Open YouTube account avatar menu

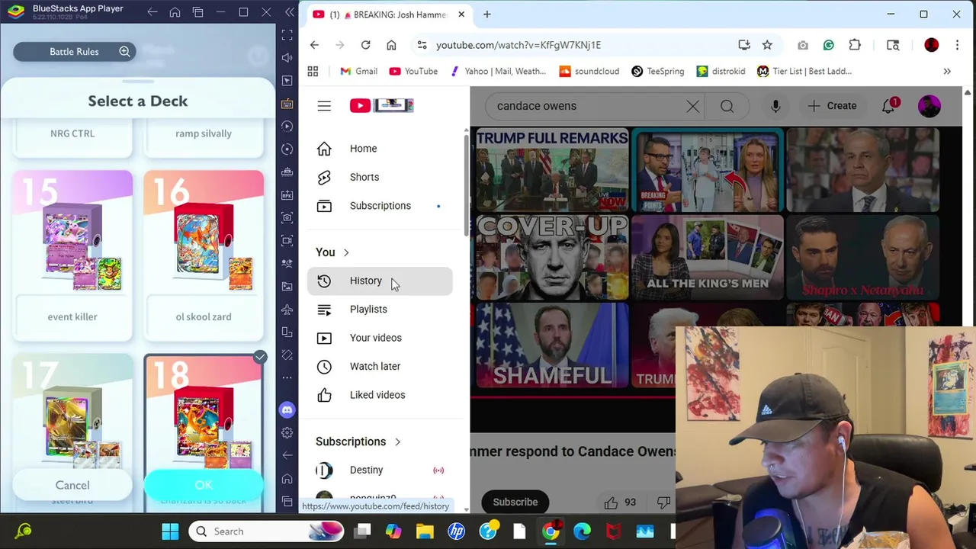coord(929,106)
